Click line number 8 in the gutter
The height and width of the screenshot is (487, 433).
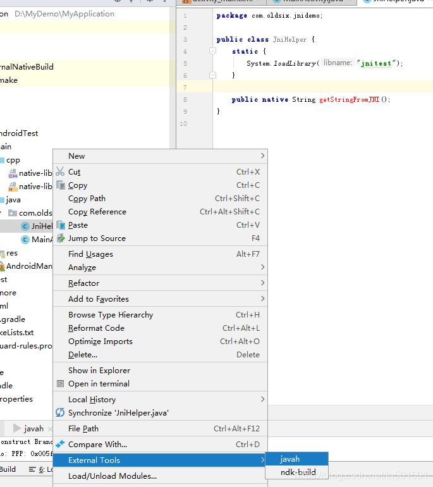pyautogui.click(x=185, y=99)
